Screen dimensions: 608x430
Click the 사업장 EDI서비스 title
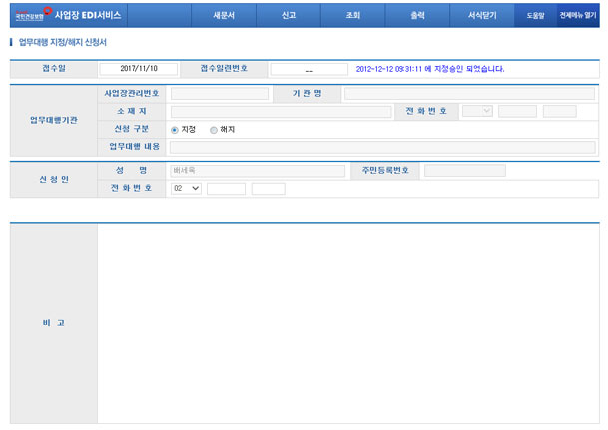tap(88, 15)
